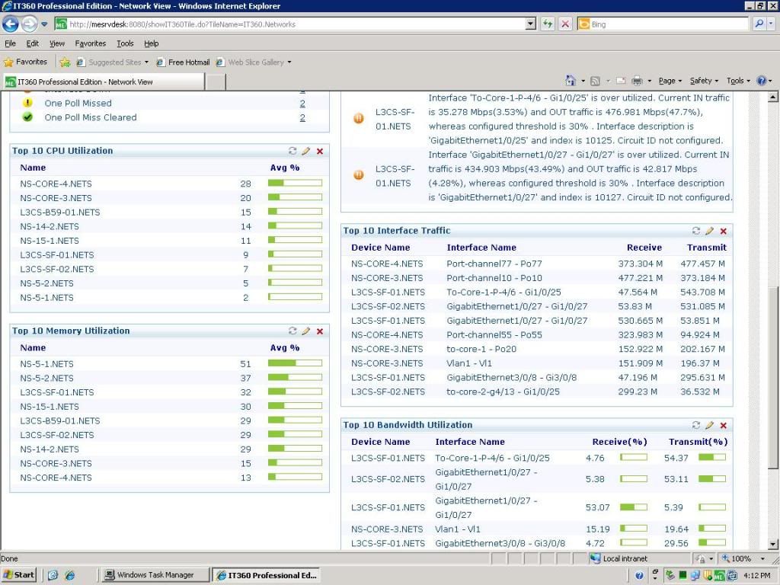The height and width of the screenshot is (585, 780).
Task: Open the Page dropdown menu
Action: point(670,81)
